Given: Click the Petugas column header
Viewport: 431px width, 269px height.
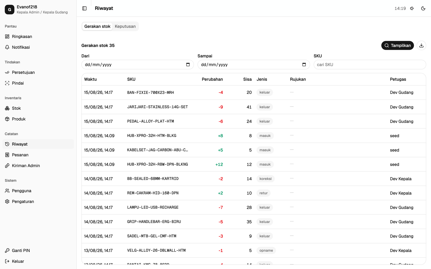Looking at the screenshot, I should [398, 79].
